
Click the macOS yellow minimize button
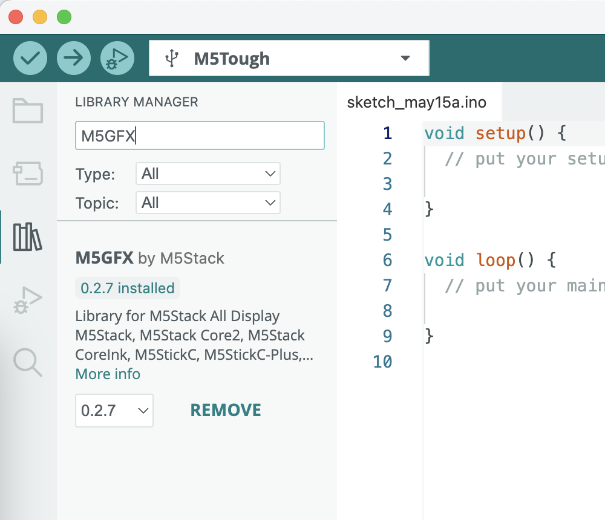point(40,17)
